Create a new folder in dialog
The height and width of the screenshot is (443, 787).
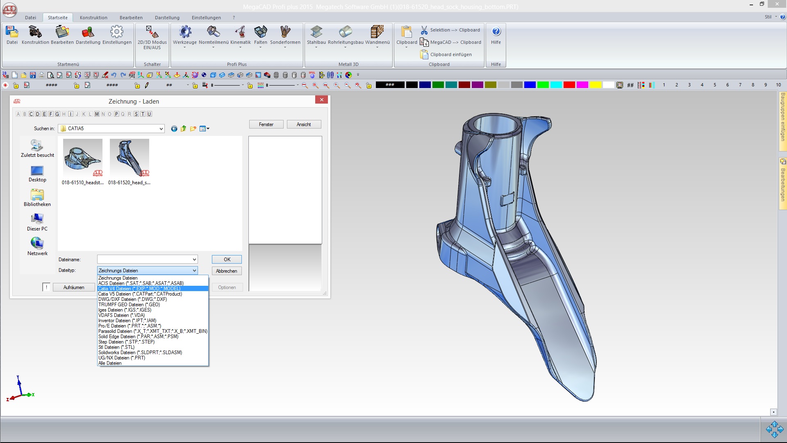click(x=193, y=129)
